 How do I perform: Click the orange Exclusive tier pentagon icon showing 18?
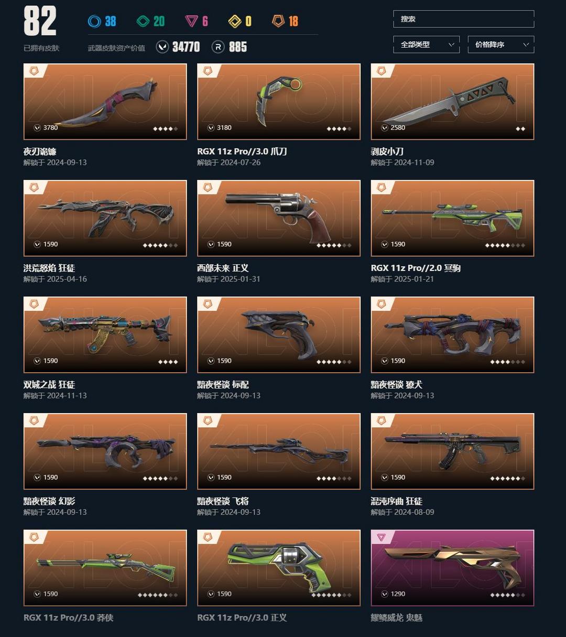(x=278, y=21)
